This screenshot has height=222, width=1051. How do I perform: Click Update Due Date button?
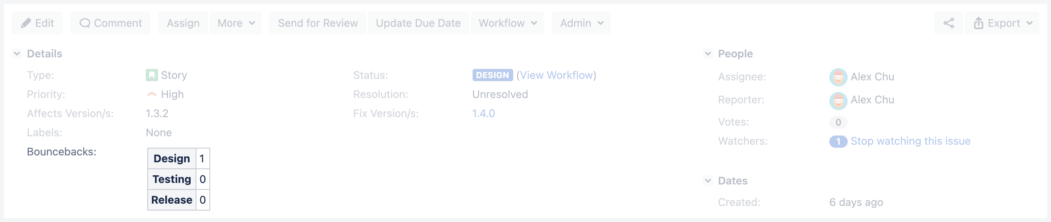(x=418, y=23)
